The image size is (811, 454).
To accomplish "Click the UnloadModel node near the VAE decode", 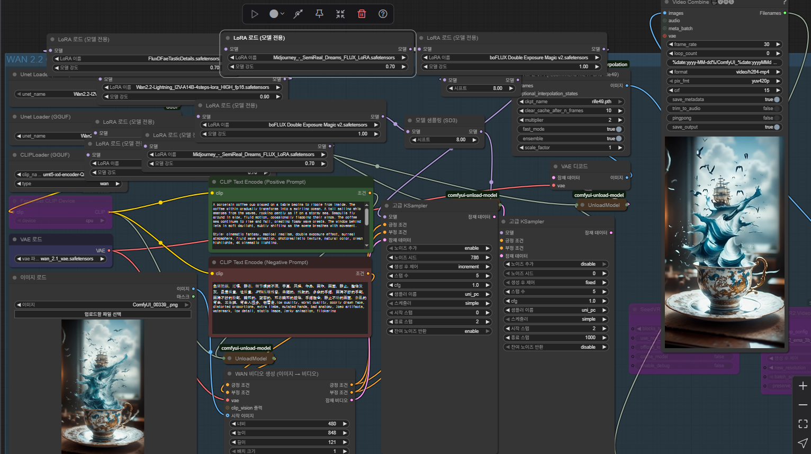I will (602, 205).
